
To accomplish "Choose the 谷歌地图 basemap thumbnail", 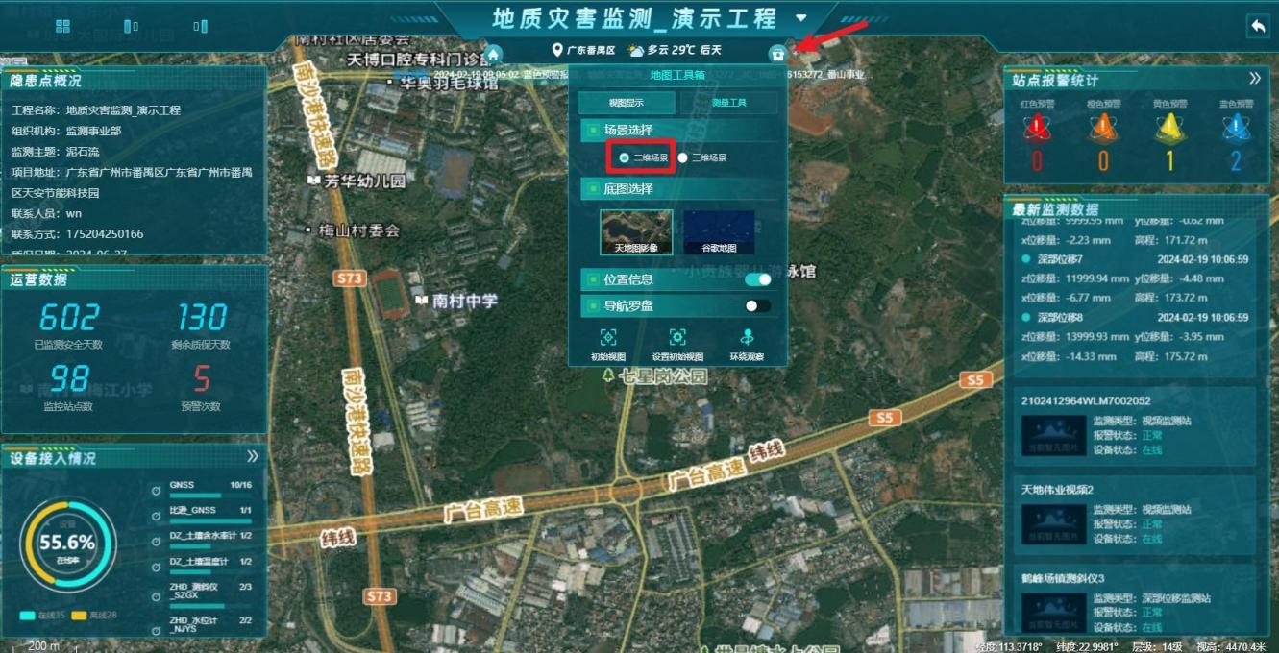I will pos(719,232).
